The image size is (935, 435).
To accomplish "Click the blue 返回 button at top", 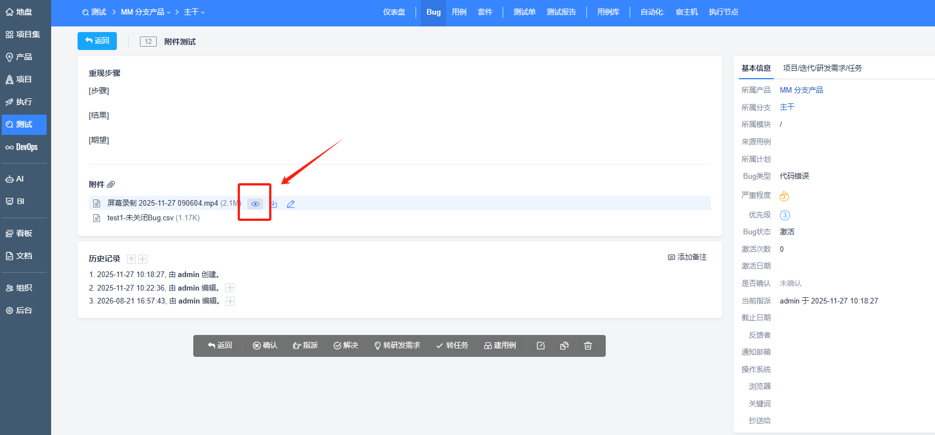I will 97,41.
